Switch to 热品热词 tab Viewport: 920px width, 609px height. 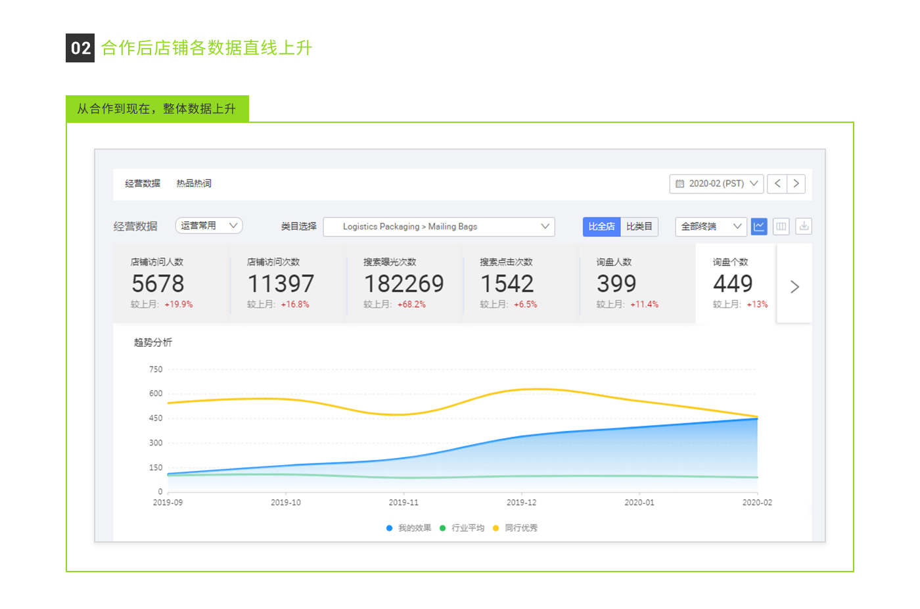pyautogui.click(x=194, y=183)
